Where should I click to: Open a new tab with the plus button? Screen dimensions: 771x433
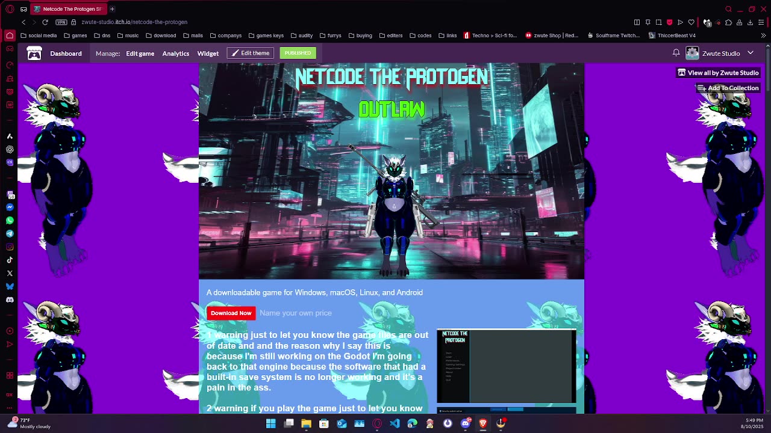click(x=112, y=9)
